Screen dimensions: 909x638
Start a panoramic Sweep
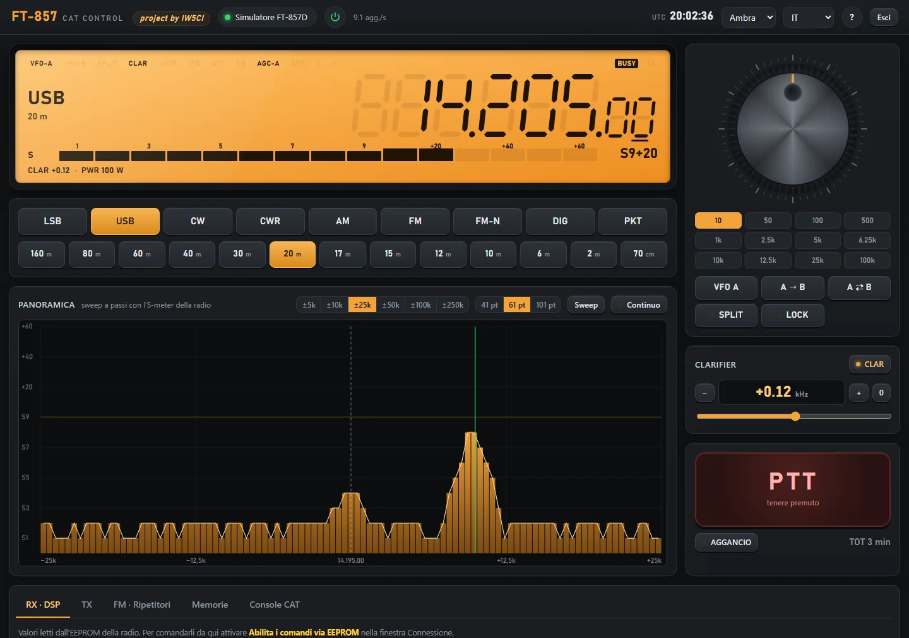pos(586,304)
